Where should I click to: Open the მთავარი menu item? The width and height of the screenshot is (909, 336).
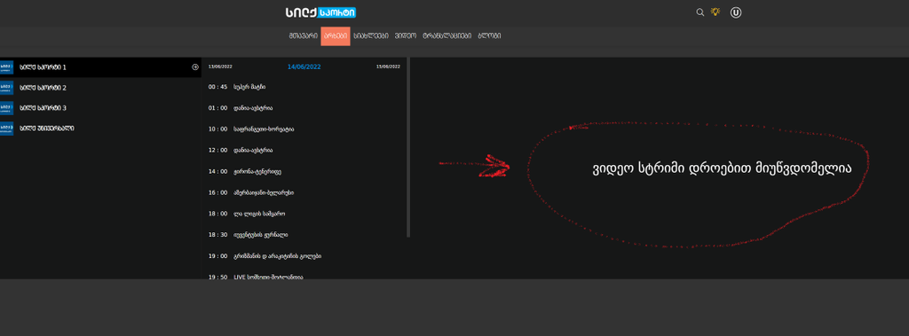click(x=304, y=36)
